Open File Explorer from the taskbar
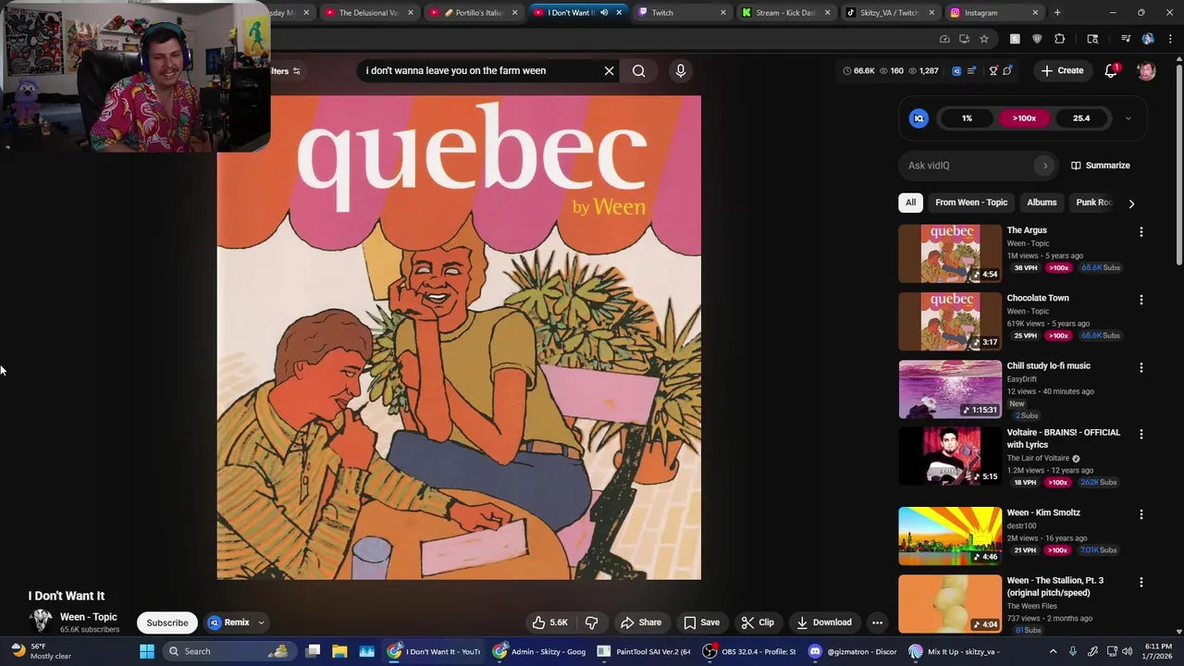 (x=339, y=651)
